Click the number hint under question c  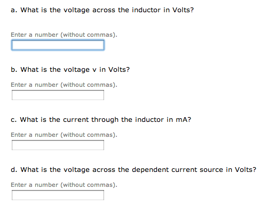pos(64,135)
